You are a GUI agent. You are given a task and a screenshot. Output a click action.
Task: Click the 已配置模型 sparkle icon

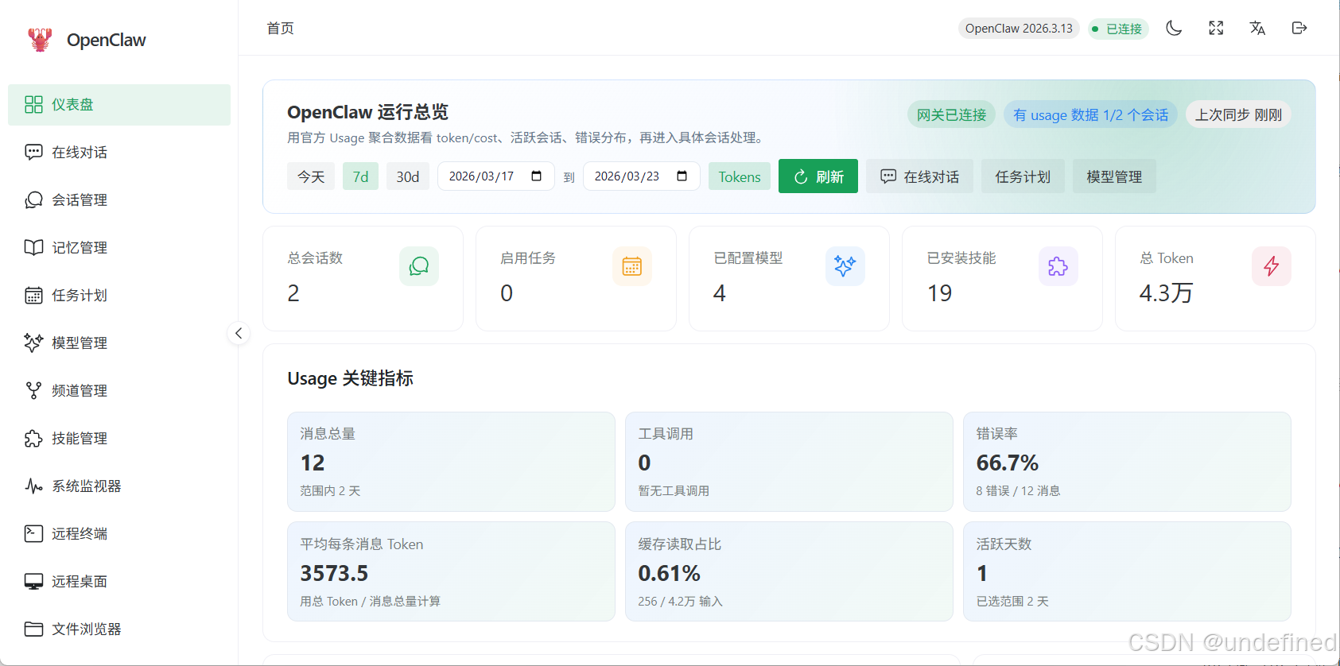coord(845,266)
